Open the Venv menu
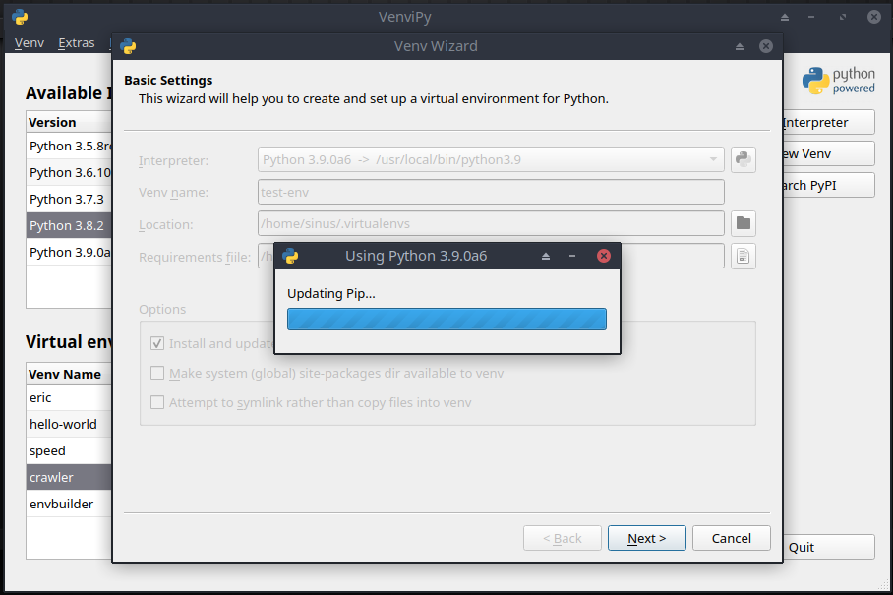This screenshot has width=893, height=595. [30, 43]
